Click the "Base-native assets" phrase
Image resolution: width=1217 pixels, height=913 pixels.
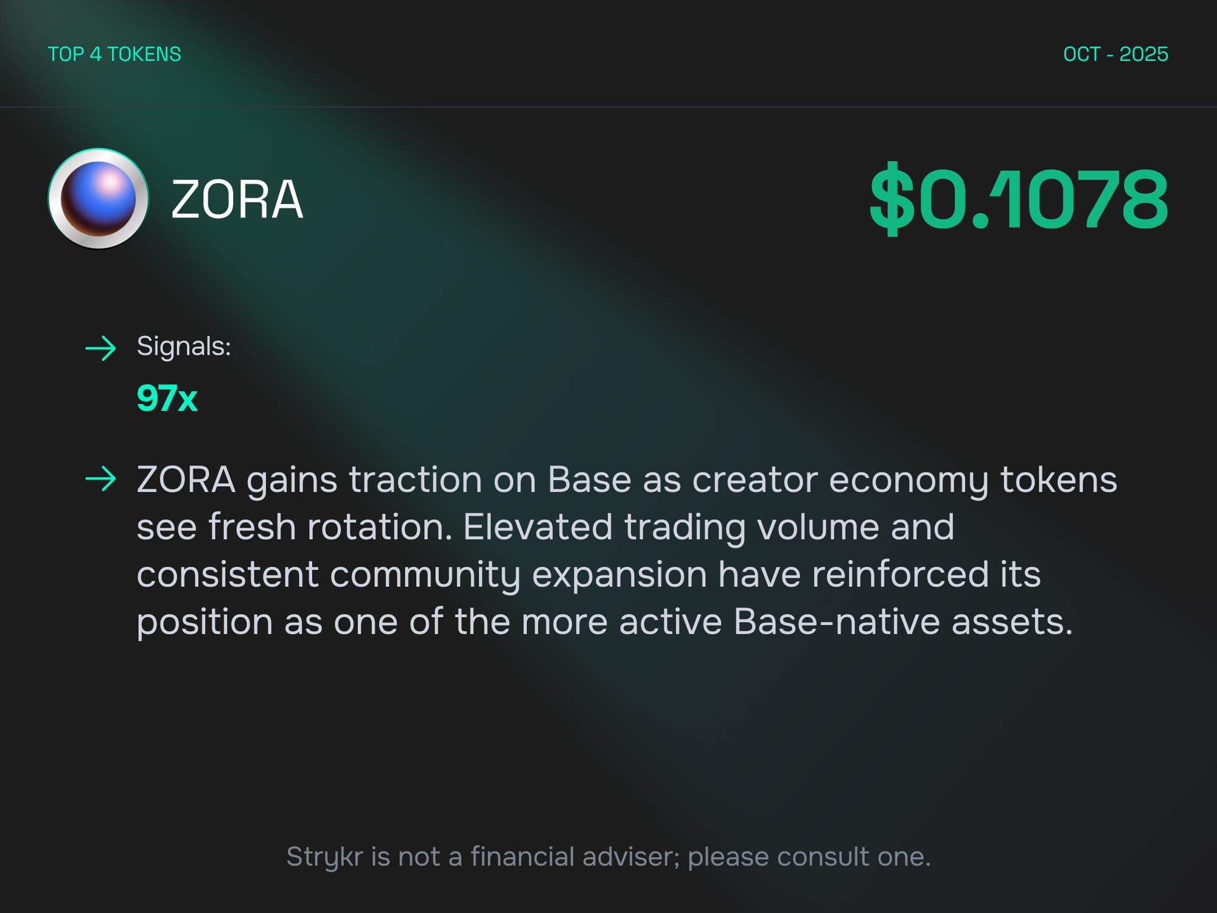(x=902, y=622)
